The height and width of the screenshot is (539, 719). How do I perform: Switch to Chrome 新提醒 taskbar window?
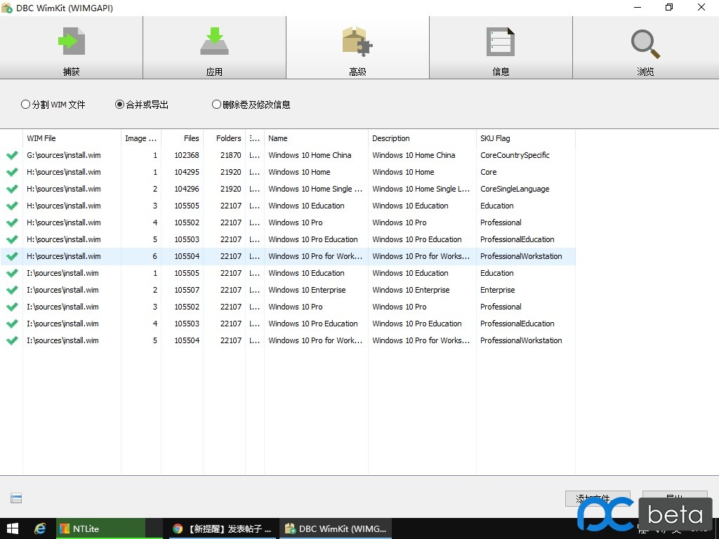point(222,528)
